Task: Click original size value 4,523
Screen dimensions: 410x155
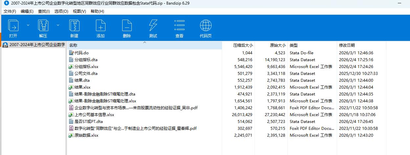Action: click(x=280, y=53)
